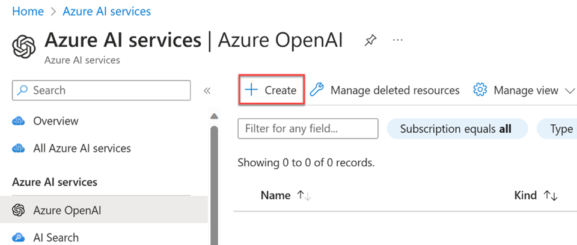Viewport: 577px width, 245px height.
Task: Click the Overview cloud icon
Action: (19, 121)
